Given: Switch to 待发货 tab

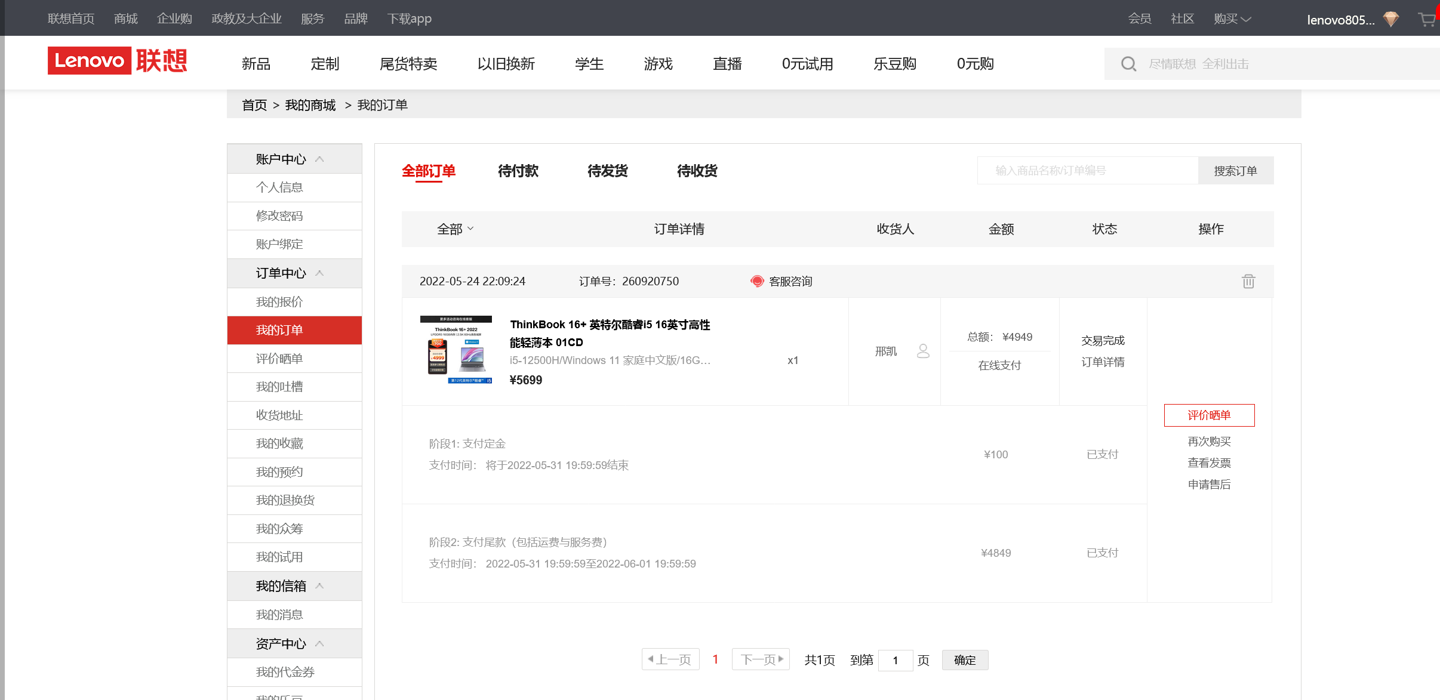Looking at the screenshot, I should coord(608,171).
